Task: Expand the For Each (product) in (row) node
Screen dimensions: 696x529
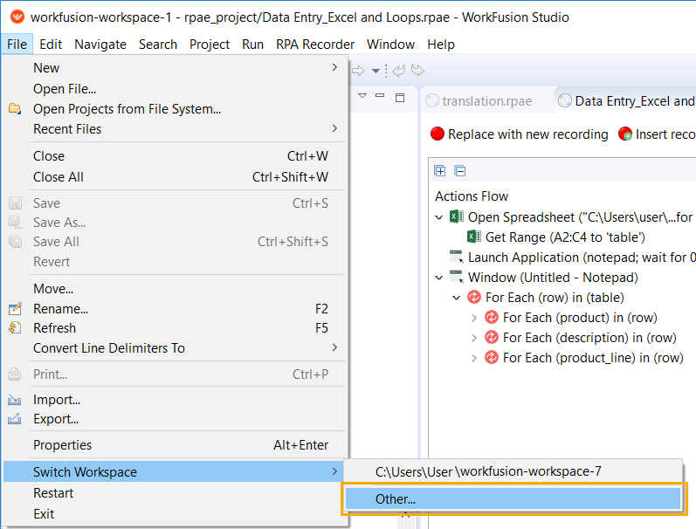Action: pos(474,318)
